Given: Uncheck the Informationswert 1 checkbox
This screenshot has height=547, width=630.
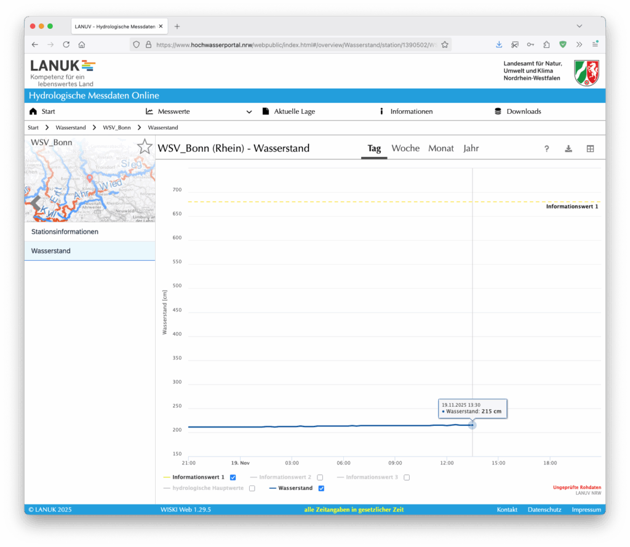Looking at the screenshot, I should [233, 477].
